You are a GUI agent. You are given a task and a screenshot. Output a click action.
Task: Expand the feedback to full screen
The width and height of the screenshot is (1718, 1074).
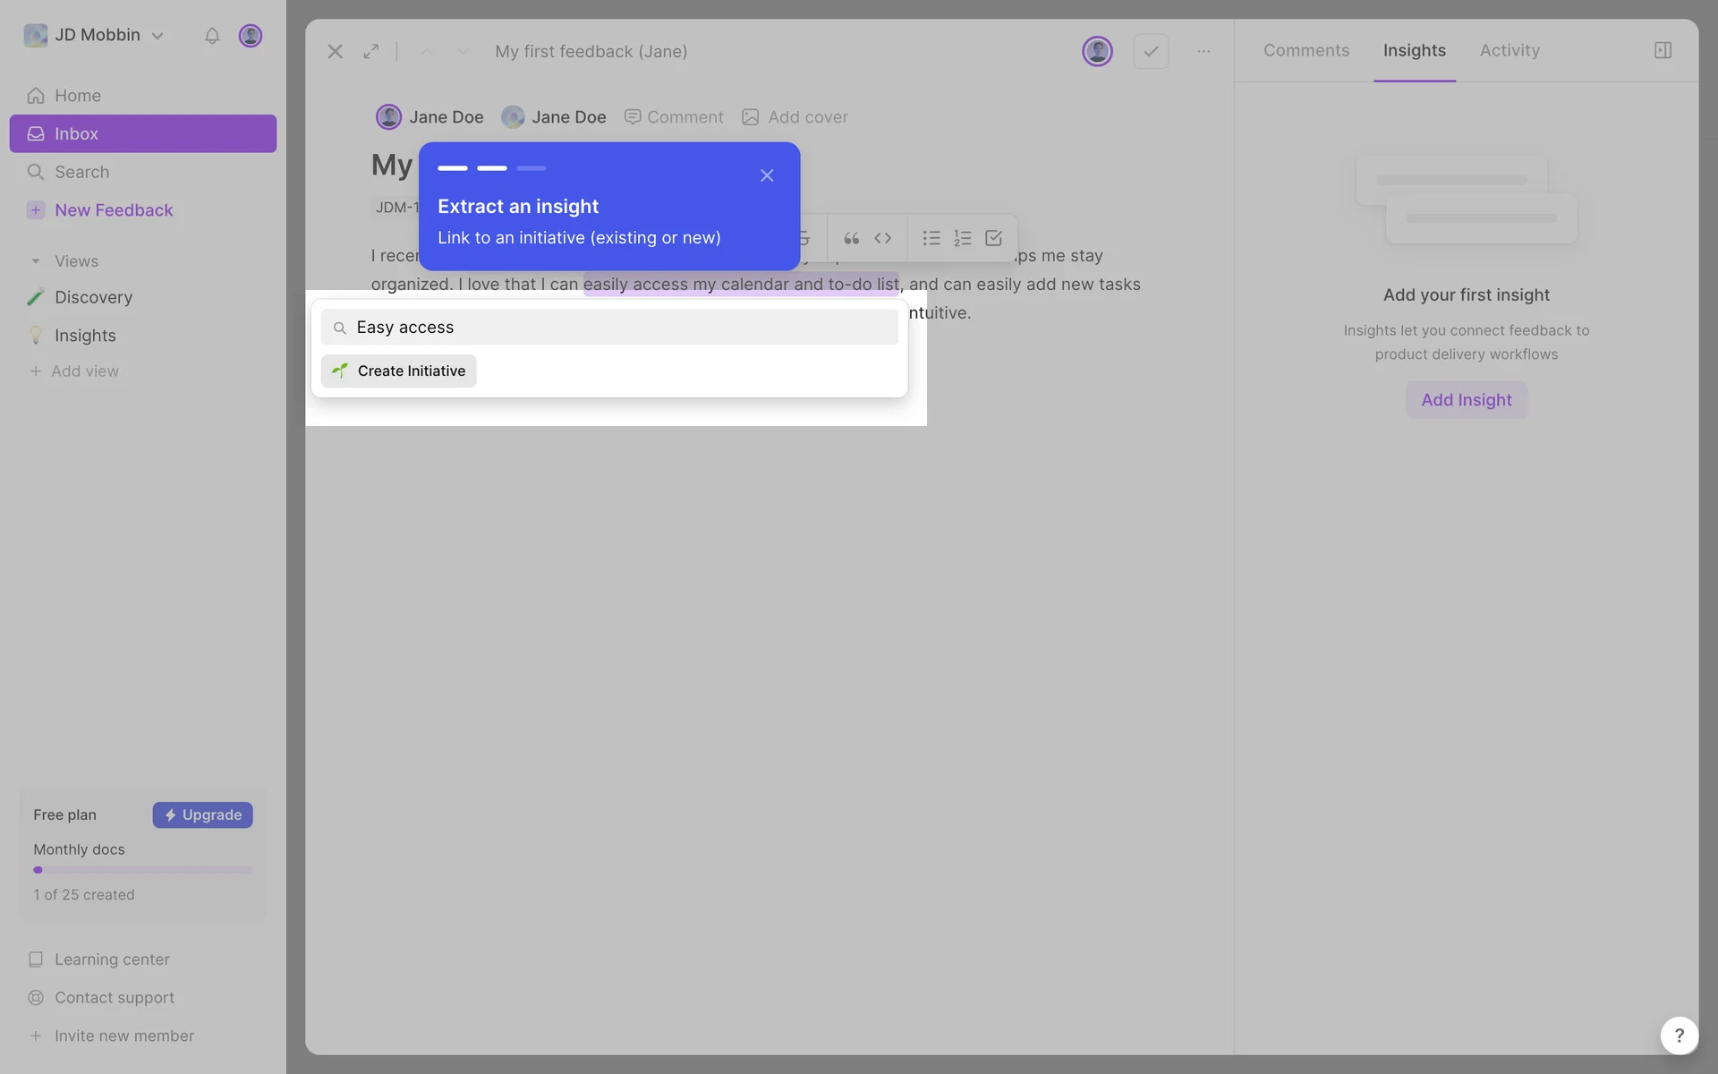coord(370,52)
